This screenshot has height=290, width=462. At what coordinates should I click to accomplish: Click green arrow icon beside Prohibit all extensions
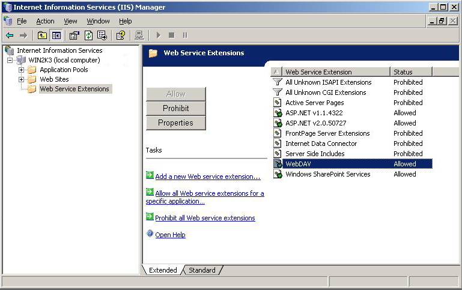pos(150,217)
